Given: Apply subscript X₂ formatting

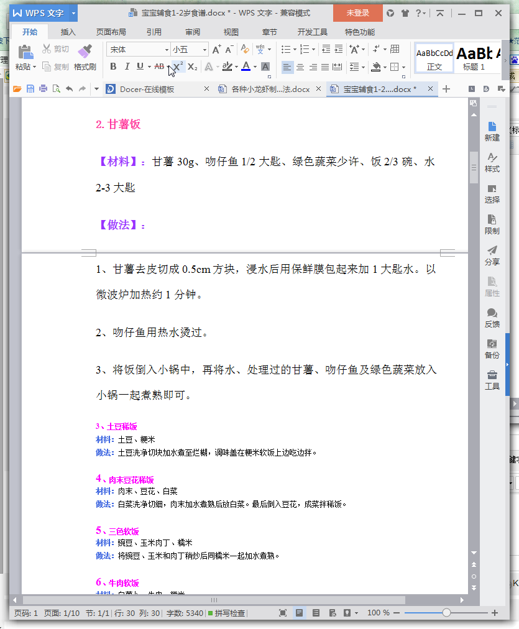Looking at the screenshot, I should tap(193, 67).
